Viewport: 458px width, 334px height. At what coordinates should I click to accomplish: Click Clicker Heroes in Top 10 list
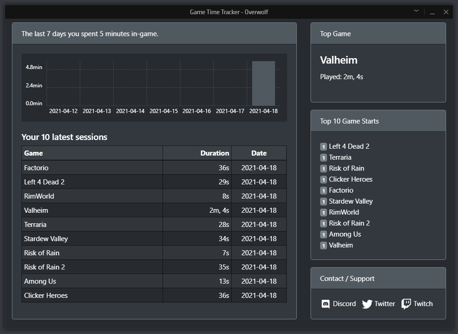(350, 179)
